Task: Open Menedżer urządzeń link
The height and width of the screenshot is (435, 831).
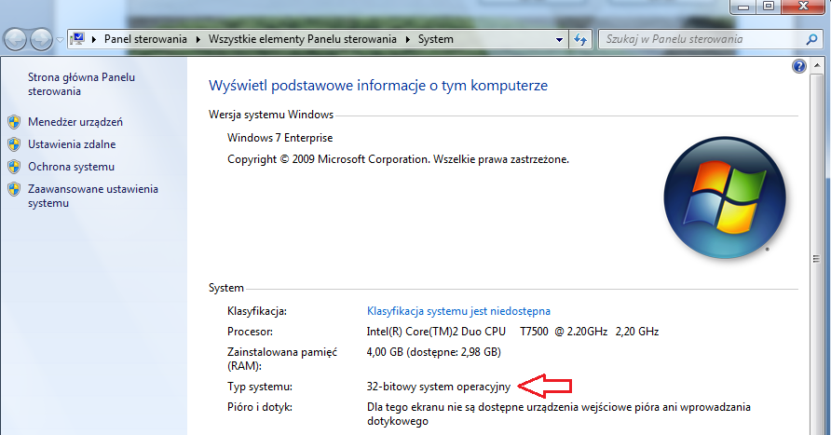Action: 75,122
